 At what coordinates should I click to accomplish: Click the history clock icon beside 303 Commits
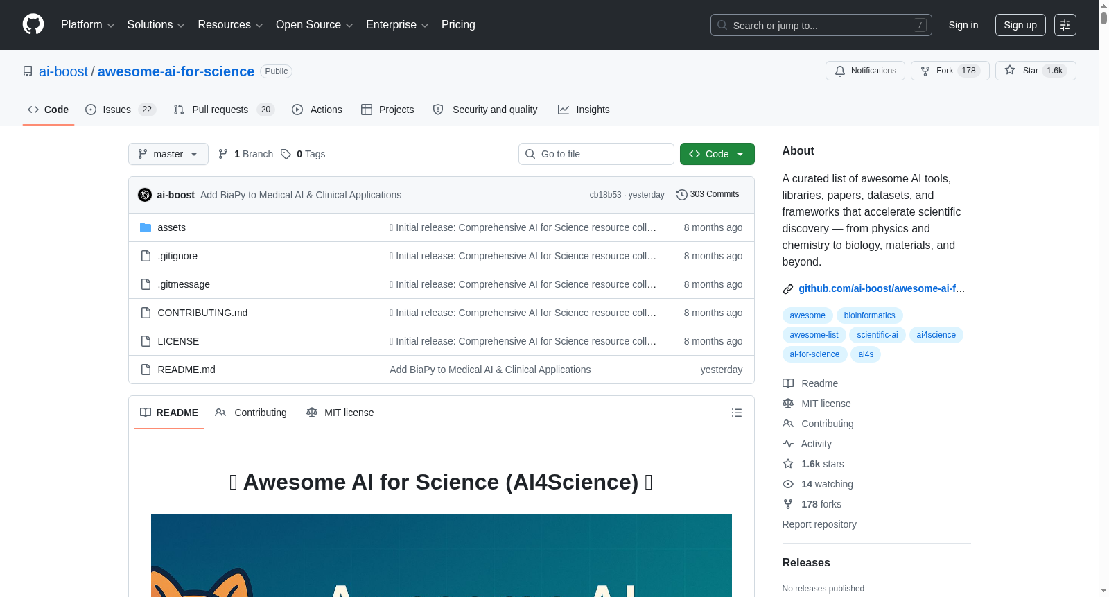[681, 195]
